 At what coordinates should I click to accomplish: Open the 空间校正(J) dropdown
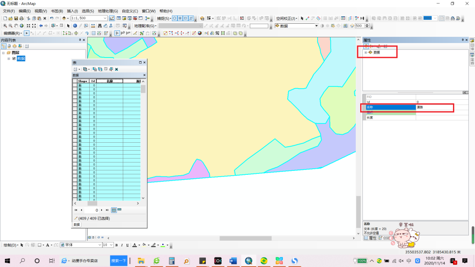[x=287, y=18]
